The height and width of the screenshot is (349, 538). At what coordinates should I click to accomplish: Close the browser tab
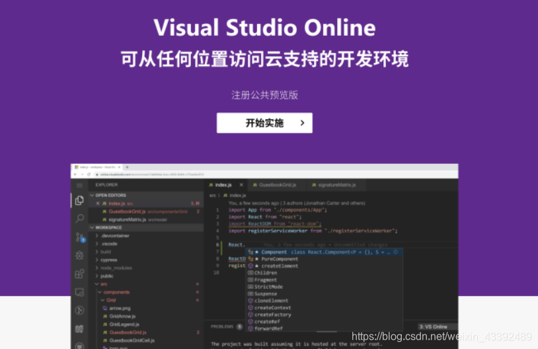coord(119,167)
